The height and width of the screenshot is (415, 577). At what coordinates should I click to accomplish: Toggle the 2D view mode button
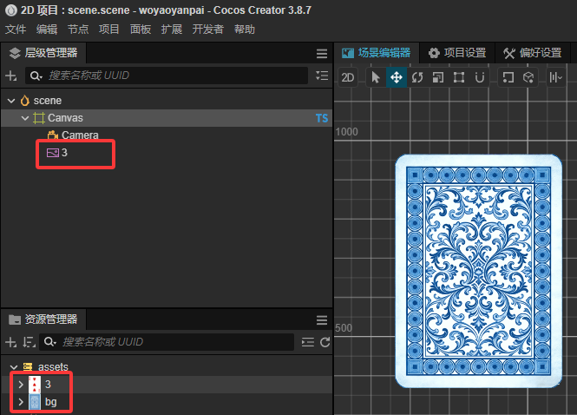(x=347, y=77)
